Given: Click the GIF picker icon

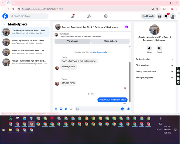Looking at the screenshot, I should click(x=71, y=109).
